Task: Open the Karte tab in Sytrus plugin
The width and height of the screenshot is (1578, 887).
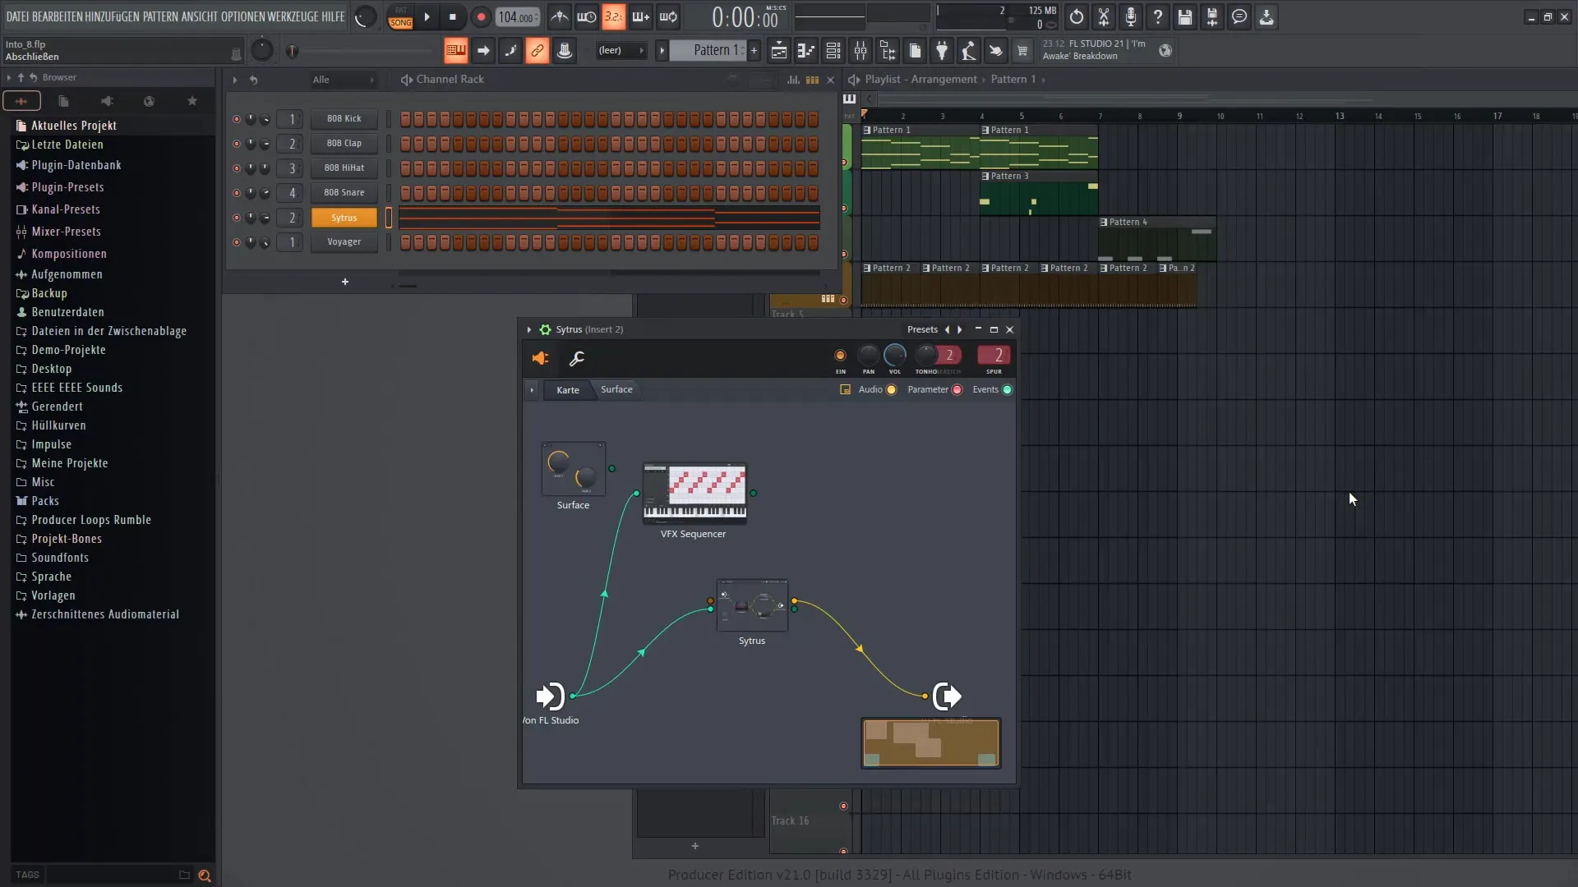Action: [568, 388]
